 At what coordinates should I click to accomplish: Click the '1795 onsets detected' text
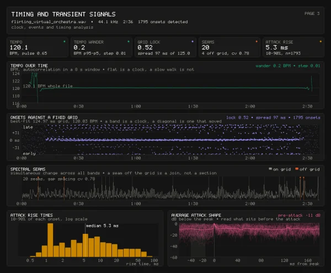pyautogui.click(x=163, y=22)
